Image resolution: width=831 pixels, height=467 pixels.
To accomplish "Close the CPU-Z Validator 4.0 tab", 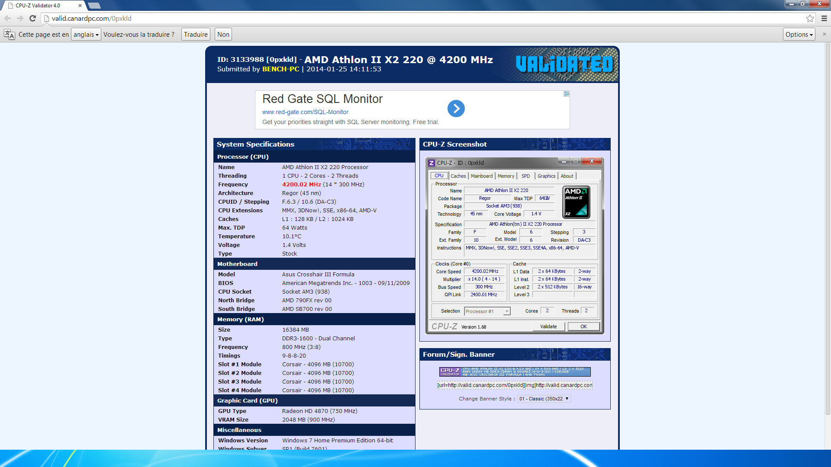I will pos(80,6).
